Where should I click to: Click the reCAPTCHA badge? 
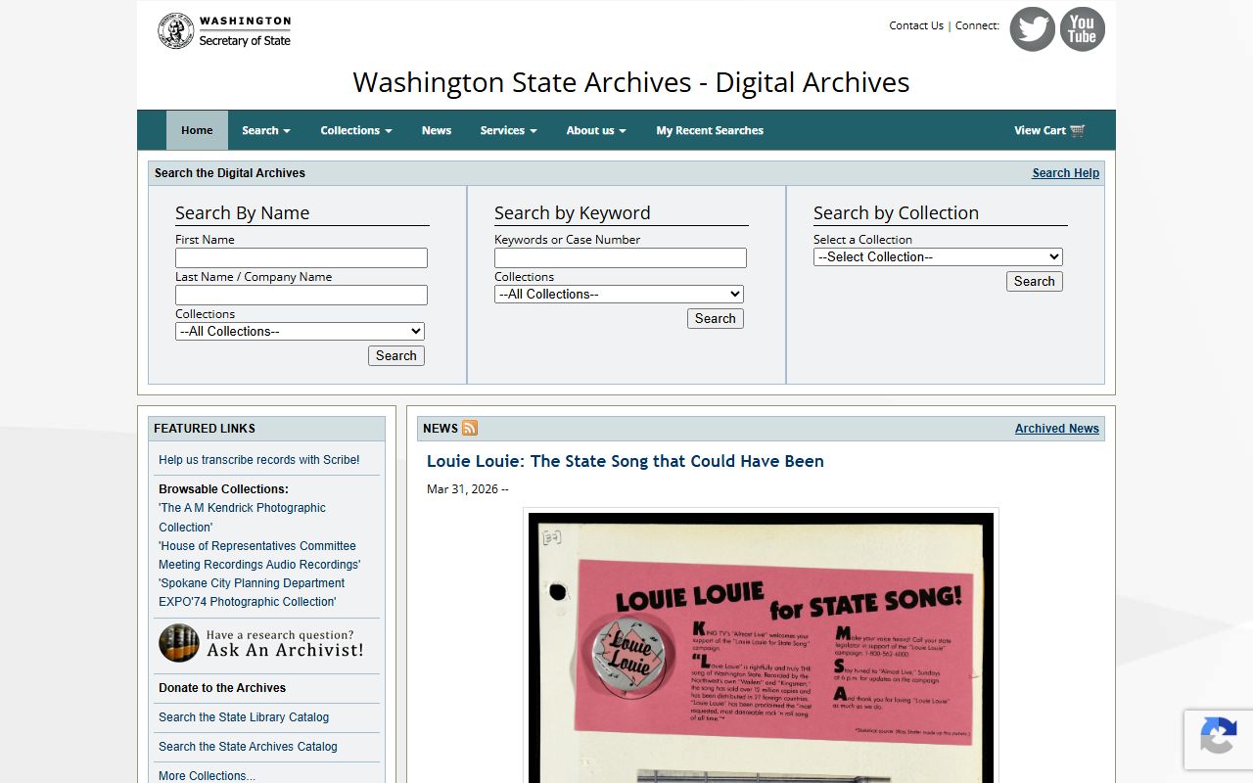pyautogui.click(x=1219, y=740)
